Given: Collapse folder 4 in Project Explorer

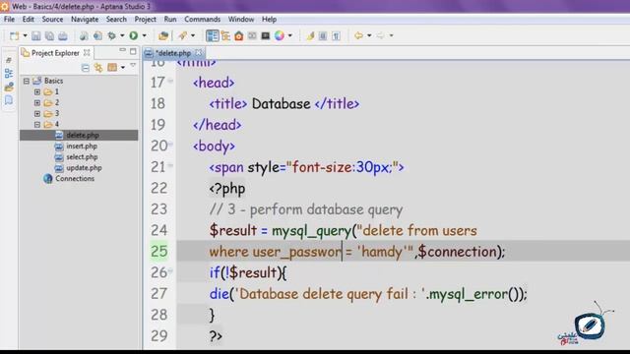Looking at the screenshot, I should coord(37,125).
